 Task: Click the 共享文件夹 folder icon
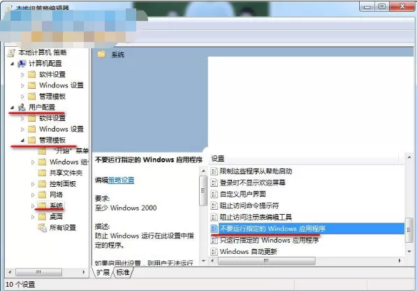click(42, 173)
